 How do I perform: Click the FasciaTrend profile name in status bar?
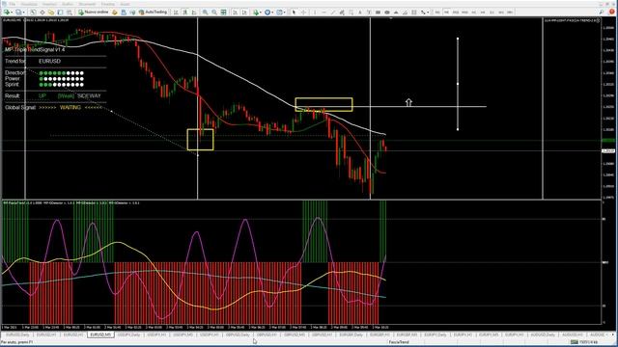point(399,342)
